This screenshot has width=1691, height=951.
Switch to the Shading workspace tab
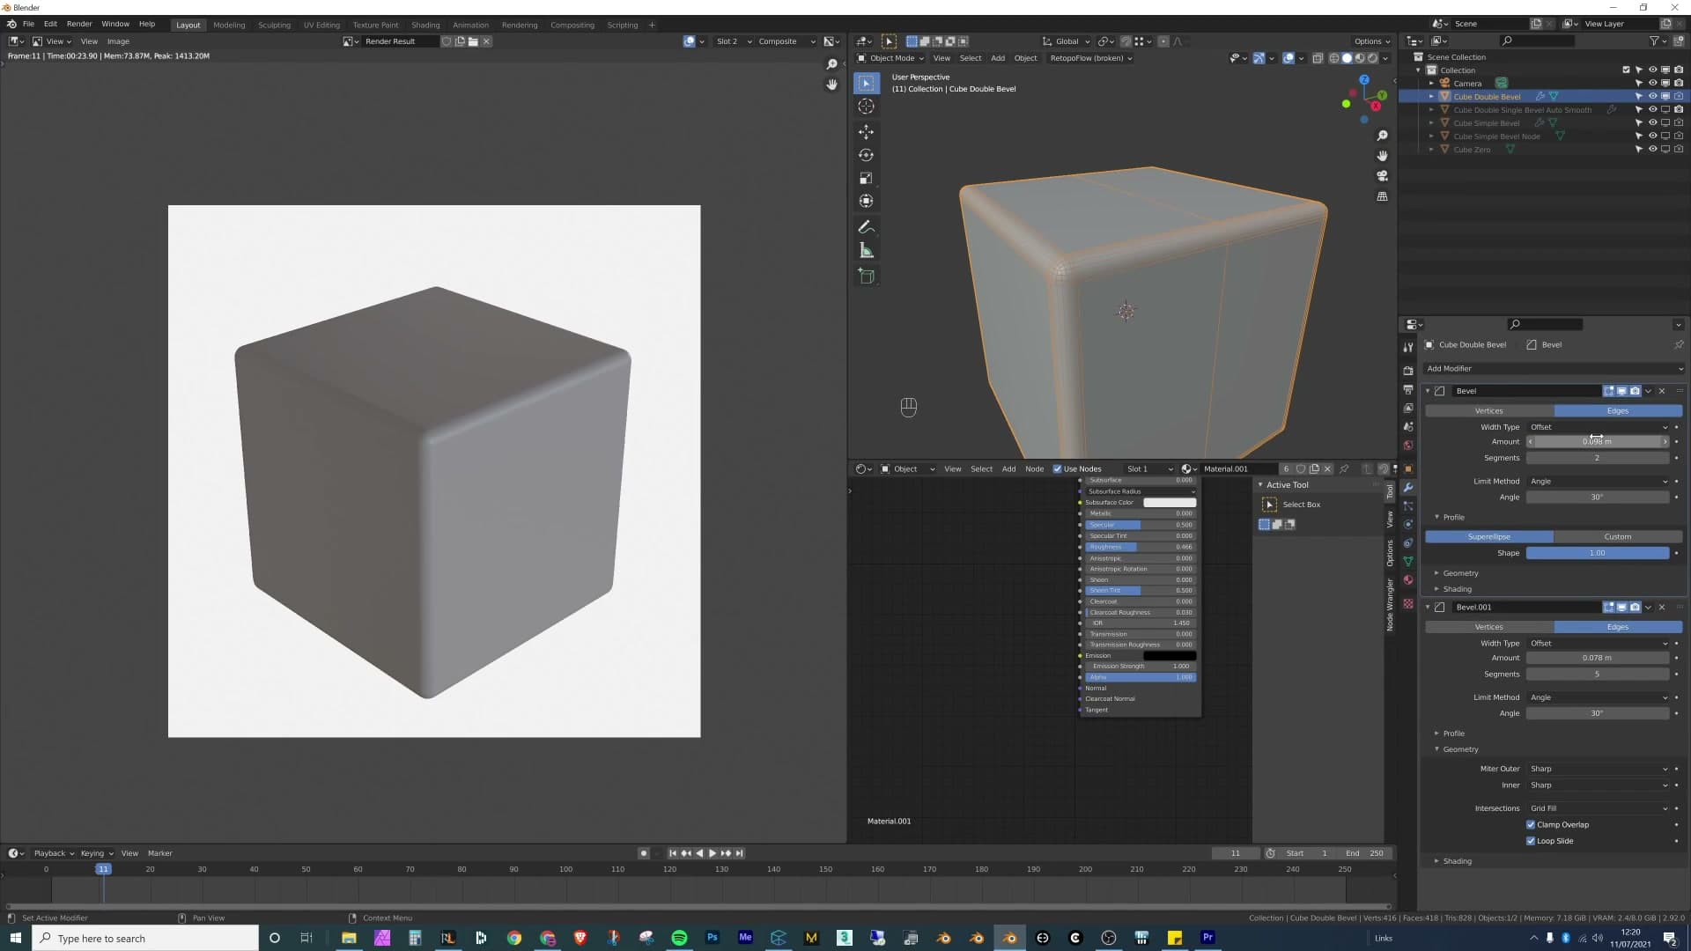tap(425, 25)
